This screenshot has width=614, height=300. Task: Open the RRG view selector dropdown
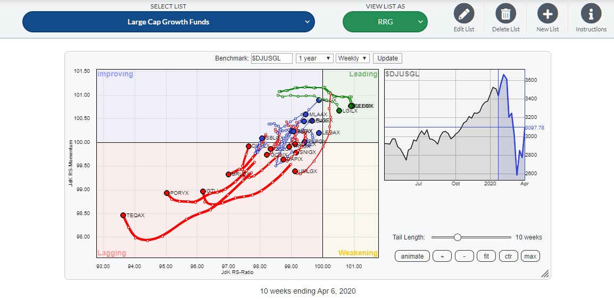click(x=385, y=22)
